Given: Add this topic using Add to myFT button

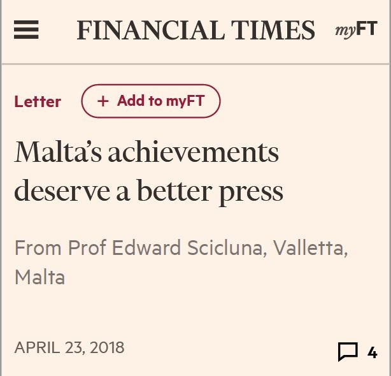Looking at the screenshot, I should pos(151,101).
